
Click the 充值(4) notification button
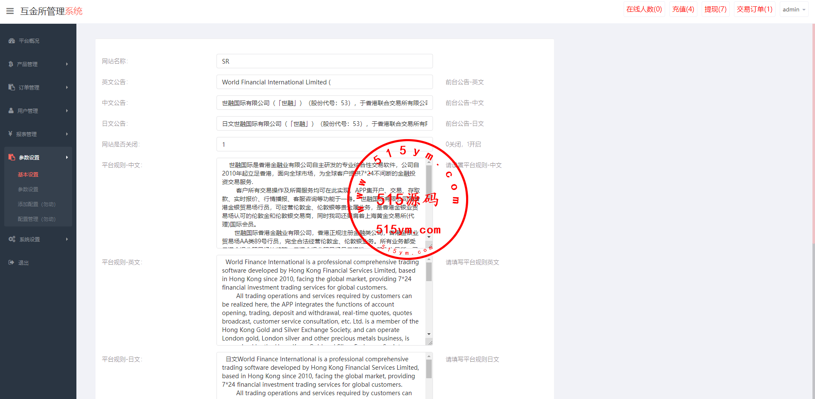coord(683,9)
